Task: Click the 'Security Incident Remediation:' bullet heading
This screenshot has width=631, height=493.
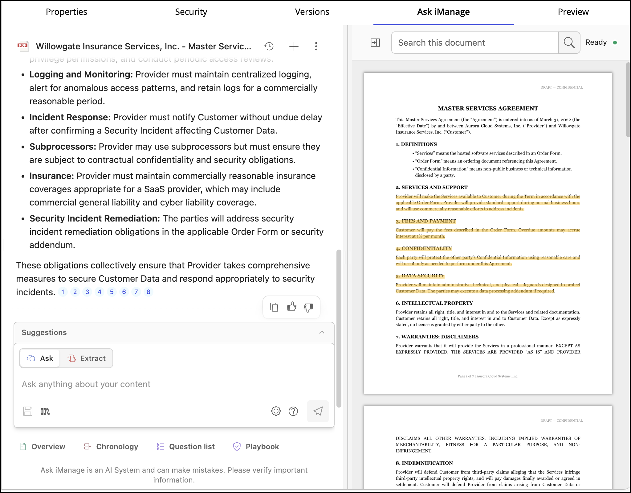Action: [x=95, y=218]
